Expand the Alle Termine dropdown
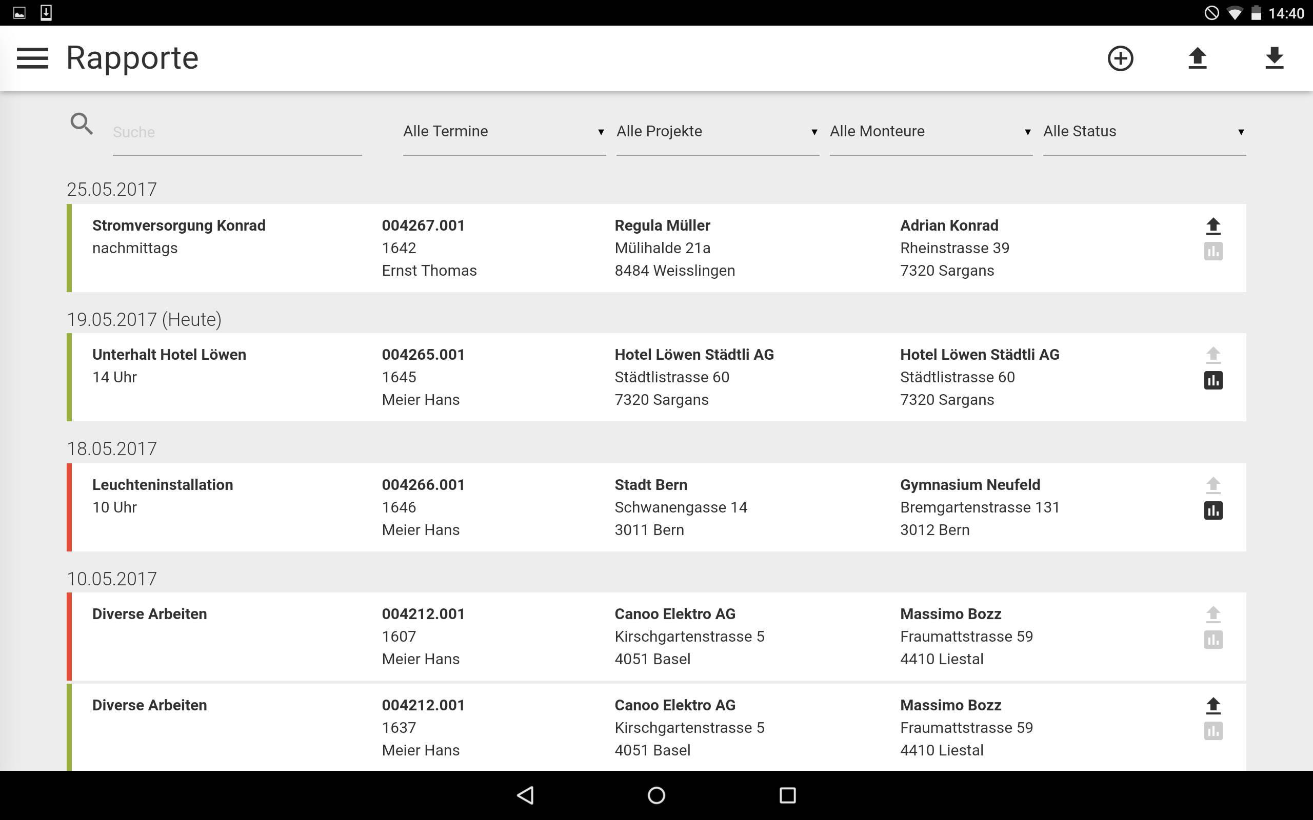1313x820 pixels. [x=504, y=132]
